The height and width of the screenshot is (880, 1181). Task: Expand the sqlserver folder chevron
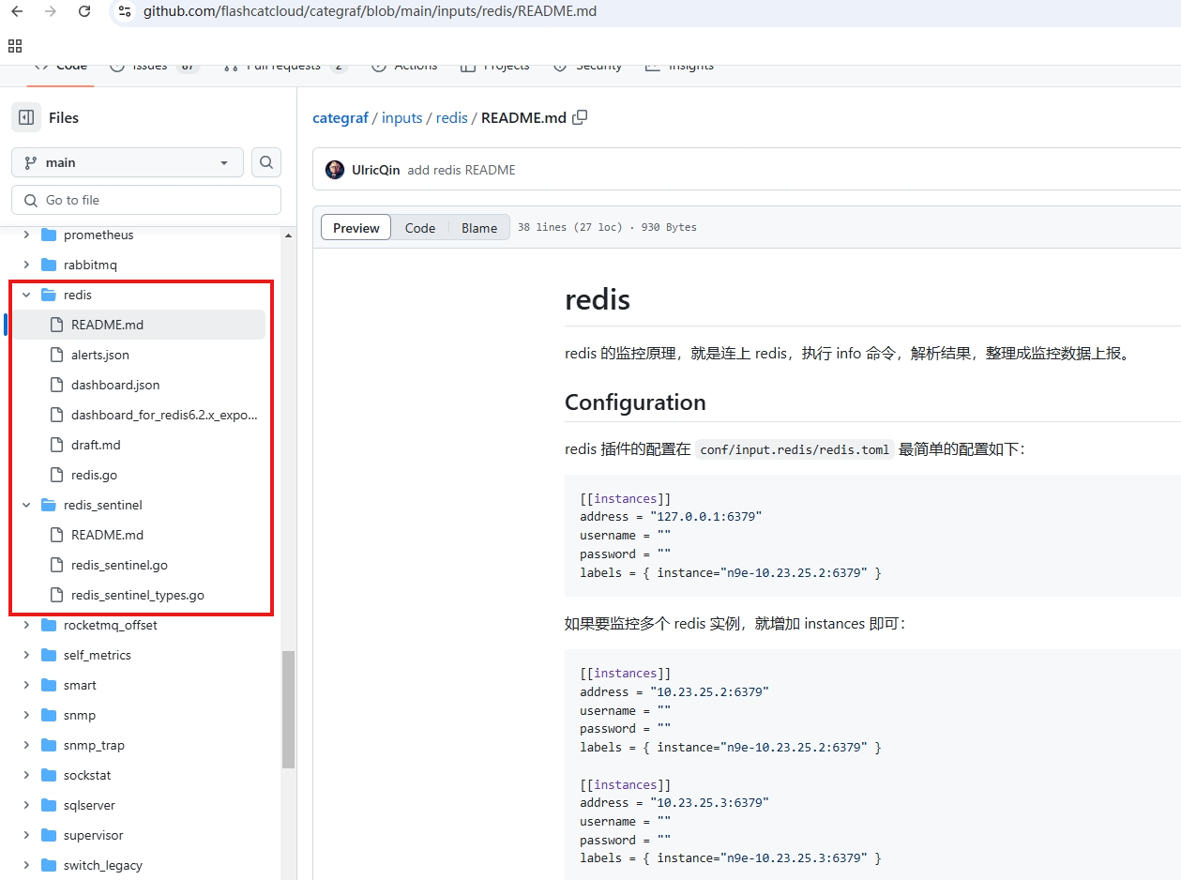(26, 805)
